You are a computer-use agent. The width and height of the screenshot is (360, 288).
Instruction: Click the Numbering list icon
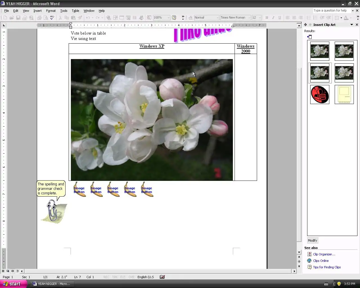309,17
